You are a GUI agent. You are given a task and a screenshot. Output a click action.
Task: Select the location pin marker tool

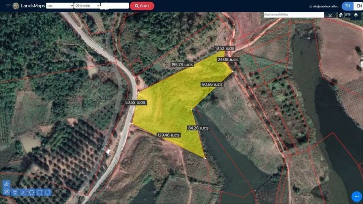point(15,192)
